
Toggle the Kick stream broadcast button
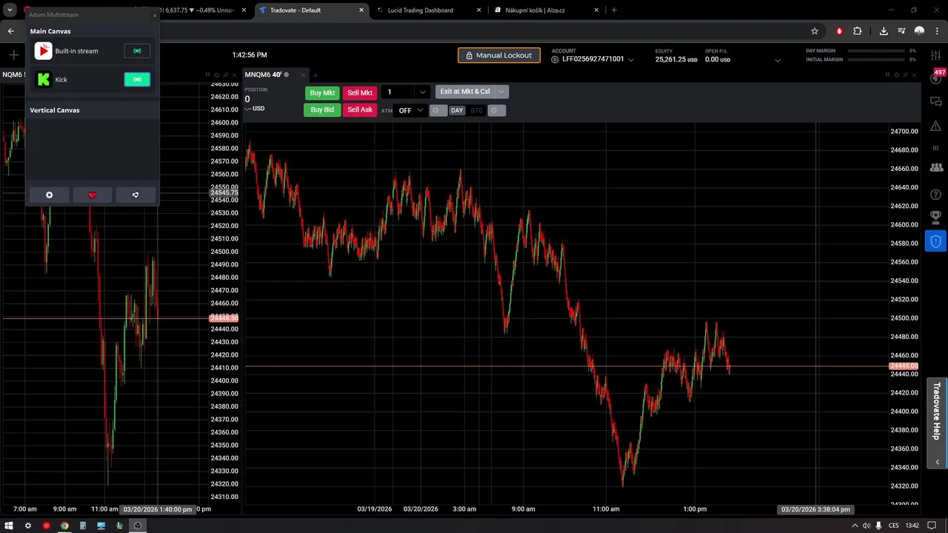tap(137, 79)
